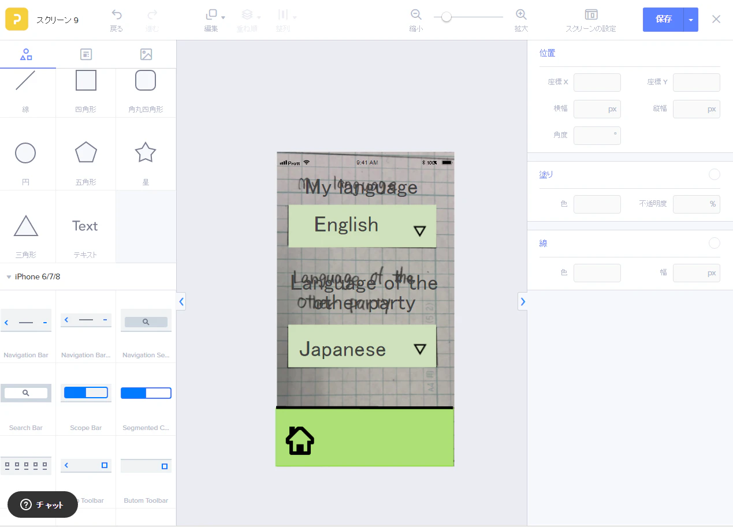The image size is (733, 527).
Task: Select the Japanese dropdown box on canvas
Action: tap(362, 346)
